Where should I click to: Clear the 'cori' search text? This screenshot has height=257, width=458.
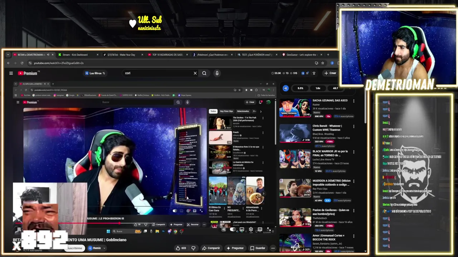pos(195,73)
